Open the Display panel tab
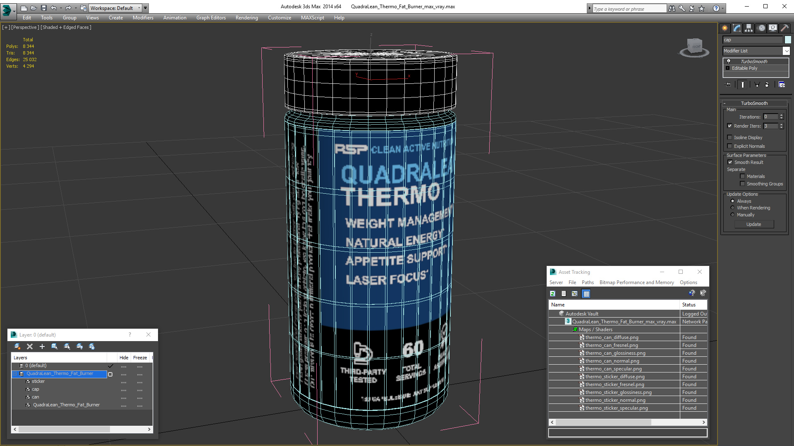 tap(772, 28)
